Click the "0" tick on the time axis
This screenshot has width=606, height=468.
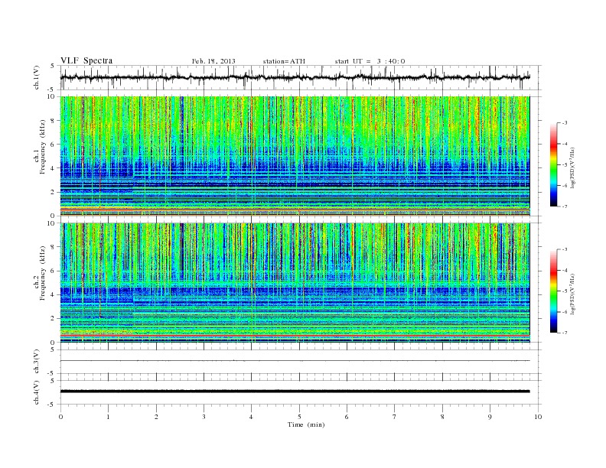click(60, 417)
